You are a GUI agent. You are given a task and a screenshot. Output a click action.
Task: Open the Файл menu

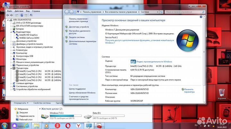10,11
